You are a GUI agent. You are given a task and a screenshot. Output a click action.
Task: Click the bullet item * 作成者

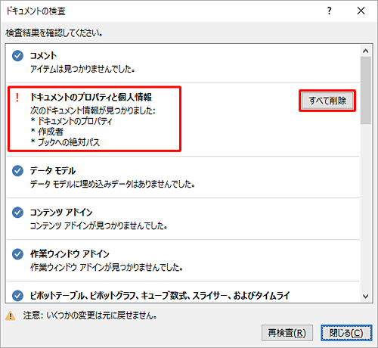(x=47, y=132)
